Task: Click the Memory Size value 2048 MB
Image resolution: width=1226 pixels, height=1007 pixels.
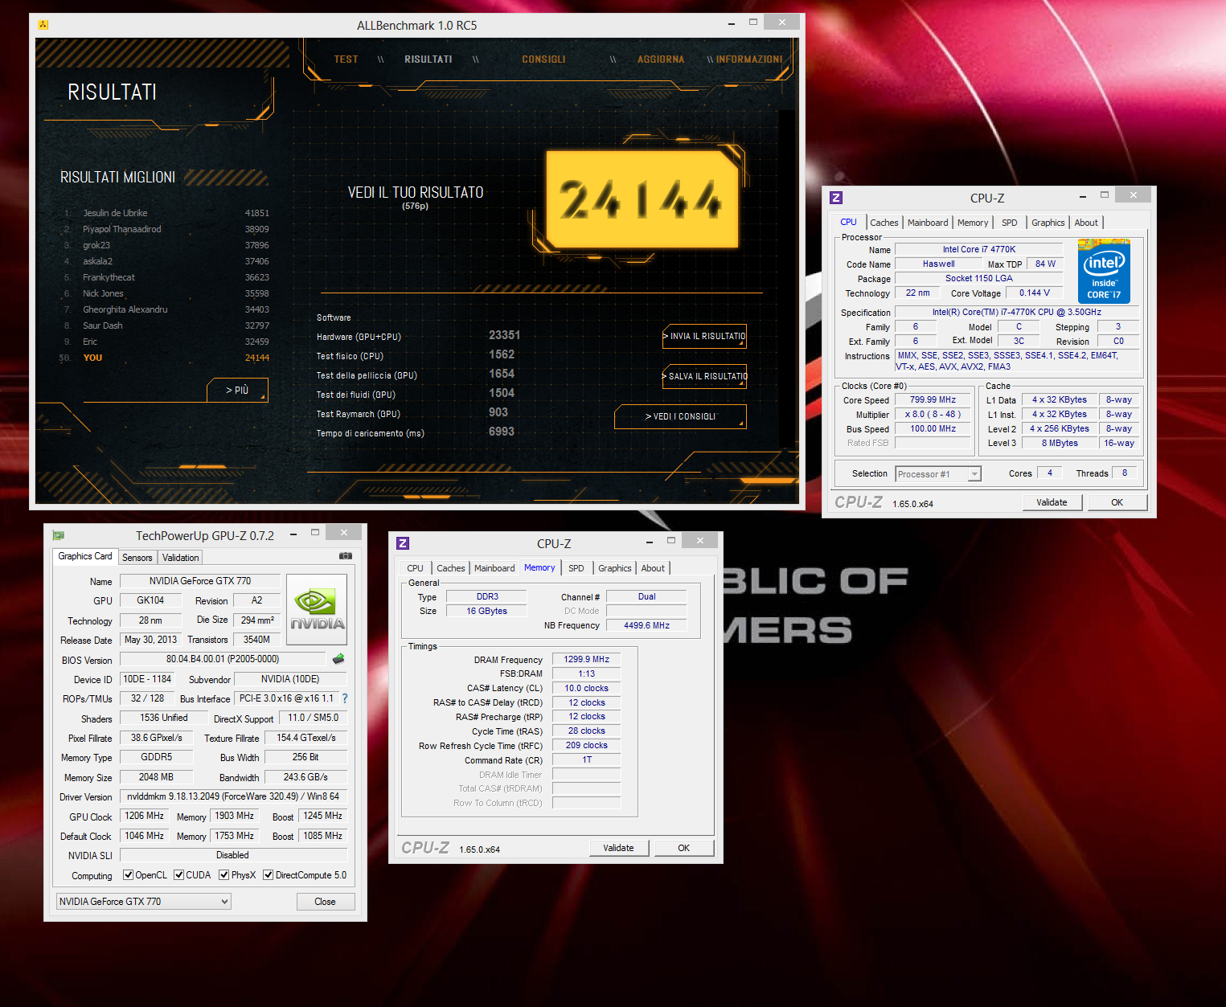Action: (156, 777)
